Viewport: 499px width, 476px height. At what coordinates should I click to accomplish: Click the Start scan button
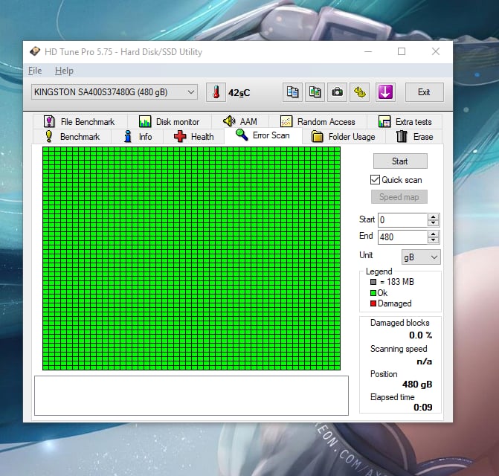[x=400, y=161]
